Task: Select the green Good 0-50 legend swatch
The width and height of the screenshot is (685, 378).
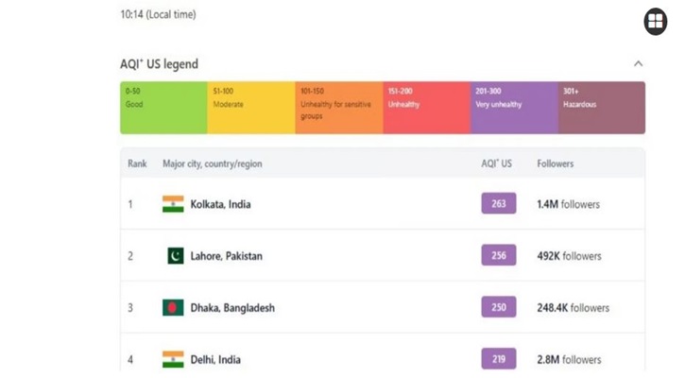Action: (x=163, y=108)
